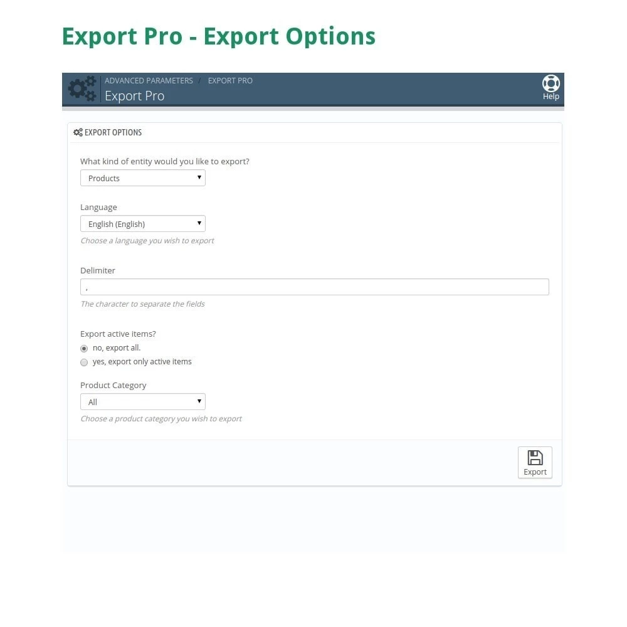Viewport: 627px width, 627px height.
Task: Click the Export Pro breadcrumb link
Action: pos(230,80)
